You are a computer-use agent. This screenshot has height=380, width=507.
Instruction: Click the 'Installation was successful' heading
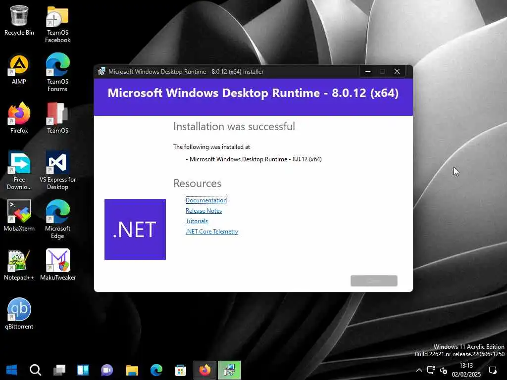pos(234,126)
